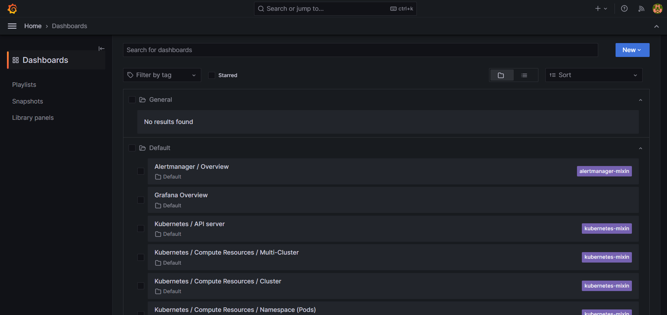Open Snapshots in the sidebar
Image resolution: width=667 pixels, height=315 pixels.
pos(27,101)
